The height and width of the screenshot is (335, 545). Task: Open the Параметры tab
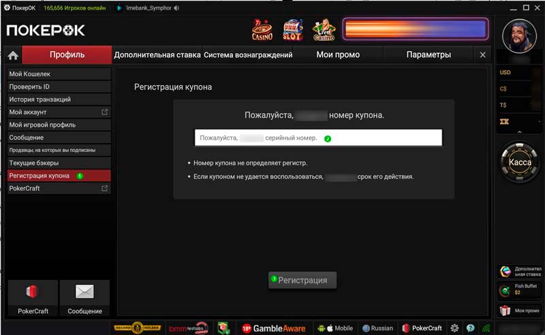click(429, 54)
